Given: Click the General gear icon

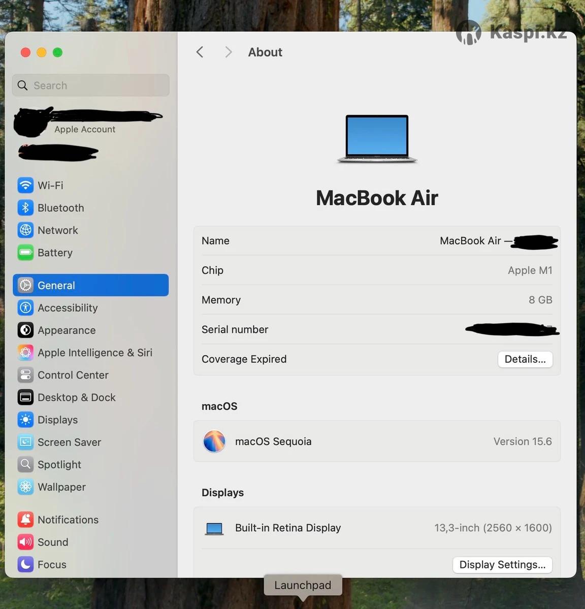Looking at the screenshot, I should pos(25,285).
